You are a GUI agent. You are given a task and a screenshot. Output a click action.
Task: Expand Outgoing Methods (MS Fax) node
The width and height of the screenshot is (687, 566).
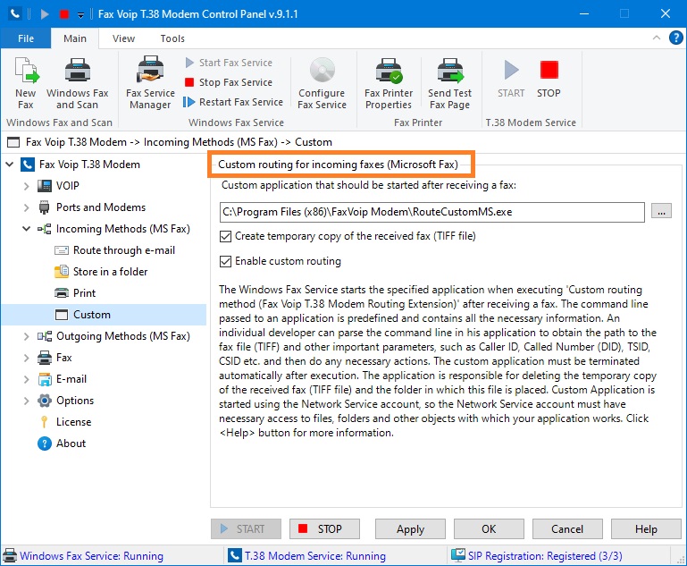point(26,336)
